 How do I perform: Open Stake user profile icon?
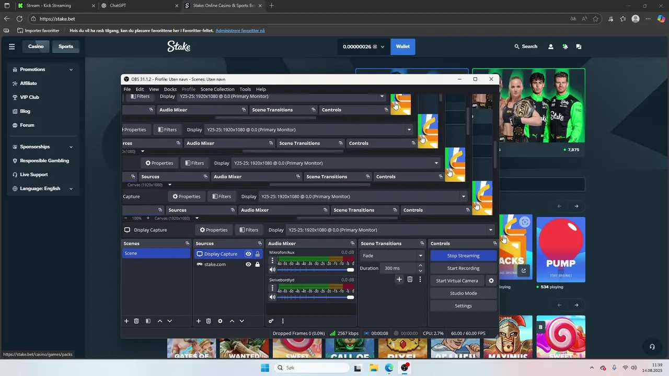(x=551, y=46)
